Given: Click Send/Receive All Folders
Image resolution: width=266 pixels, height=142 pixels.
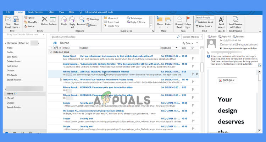Looking at the screenshot, I should pos(235,22).
